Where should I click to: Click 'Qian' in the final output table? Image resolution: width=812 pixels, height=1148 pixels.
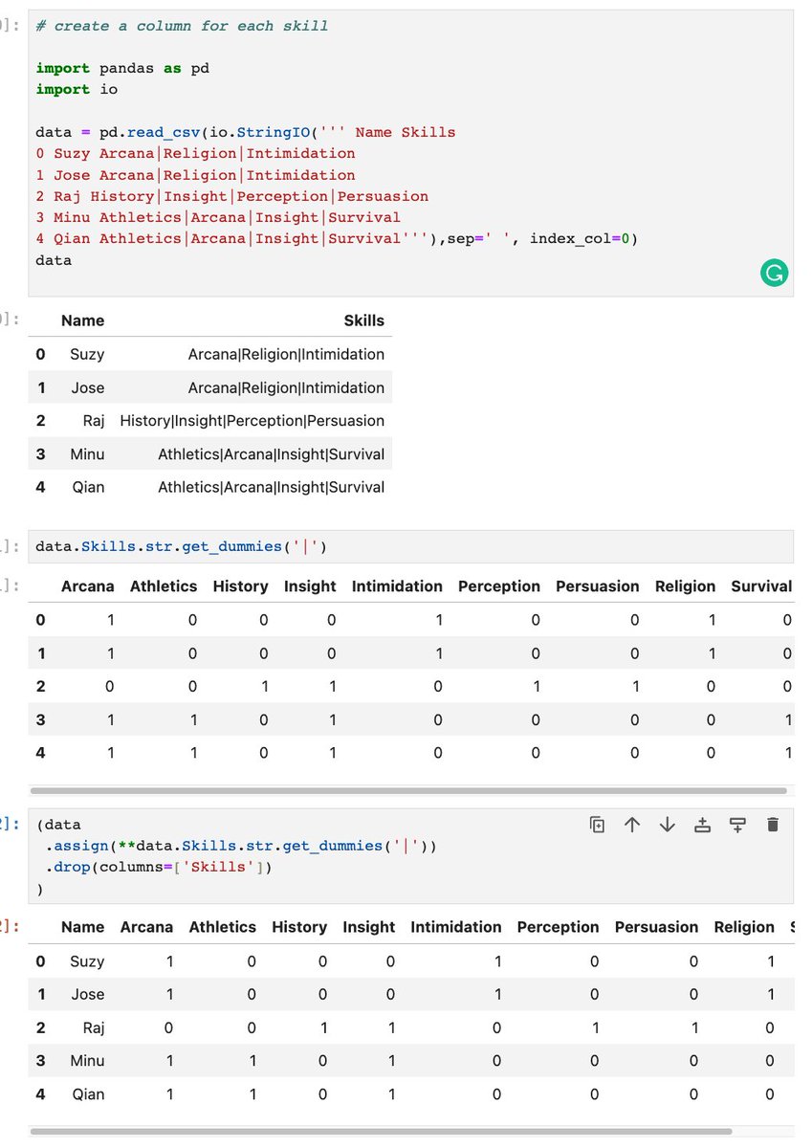click(88, 1094)
